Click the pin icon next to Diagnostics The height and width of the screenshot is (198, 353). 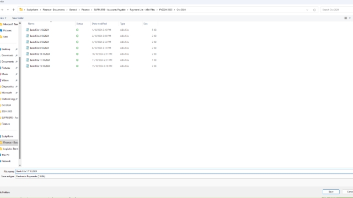point(17,87)
